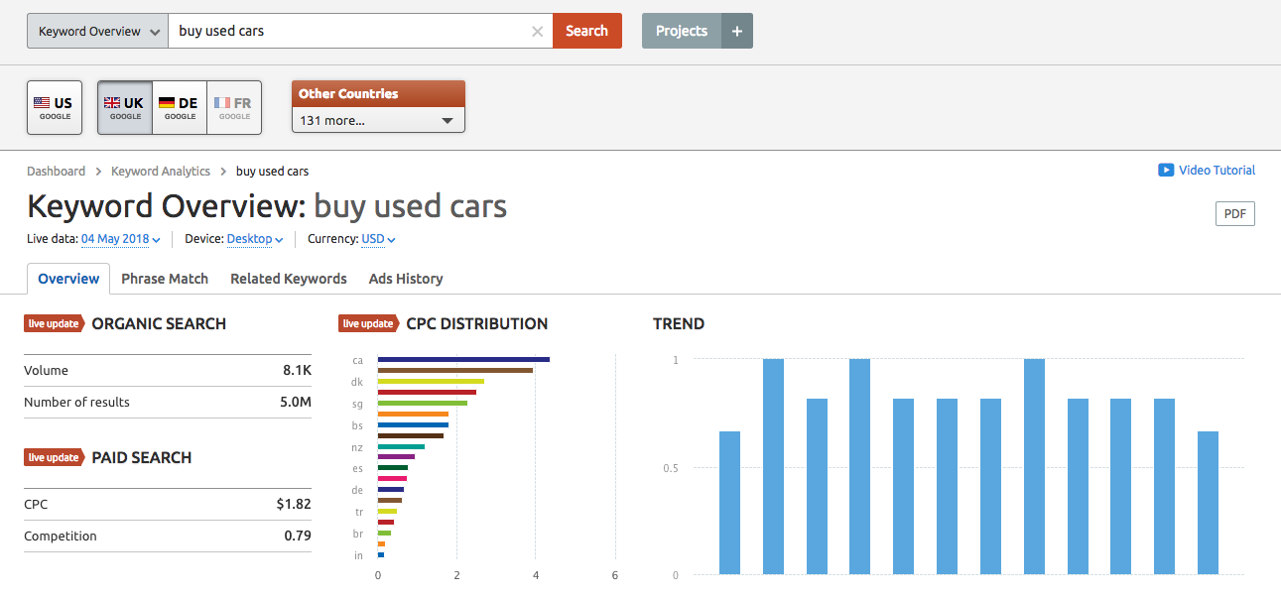Image resolution: width=1281 pixels, height=597 pixels.
Task: Open the Related Keywords tab
Action: (289, 279)
